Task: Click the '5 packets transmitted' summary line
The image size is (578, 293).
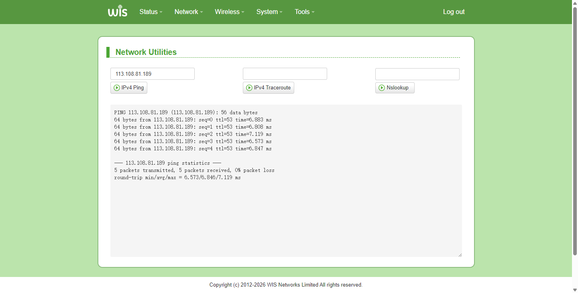Action: (194, 170)
